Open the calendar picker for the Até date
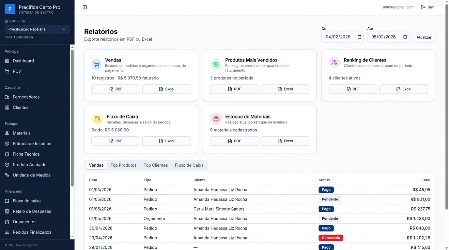 coord(405,37)
